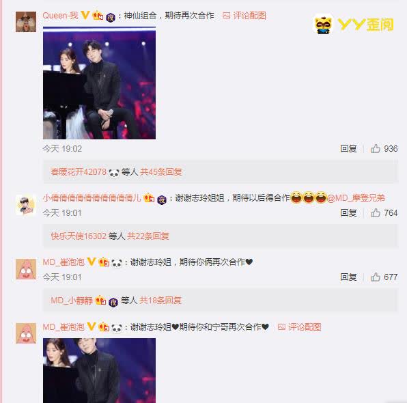Reply to the 今天 19:02 comment
Image resolution: width=407 pixels, height=403 pixels.
[x=348, y=148]
